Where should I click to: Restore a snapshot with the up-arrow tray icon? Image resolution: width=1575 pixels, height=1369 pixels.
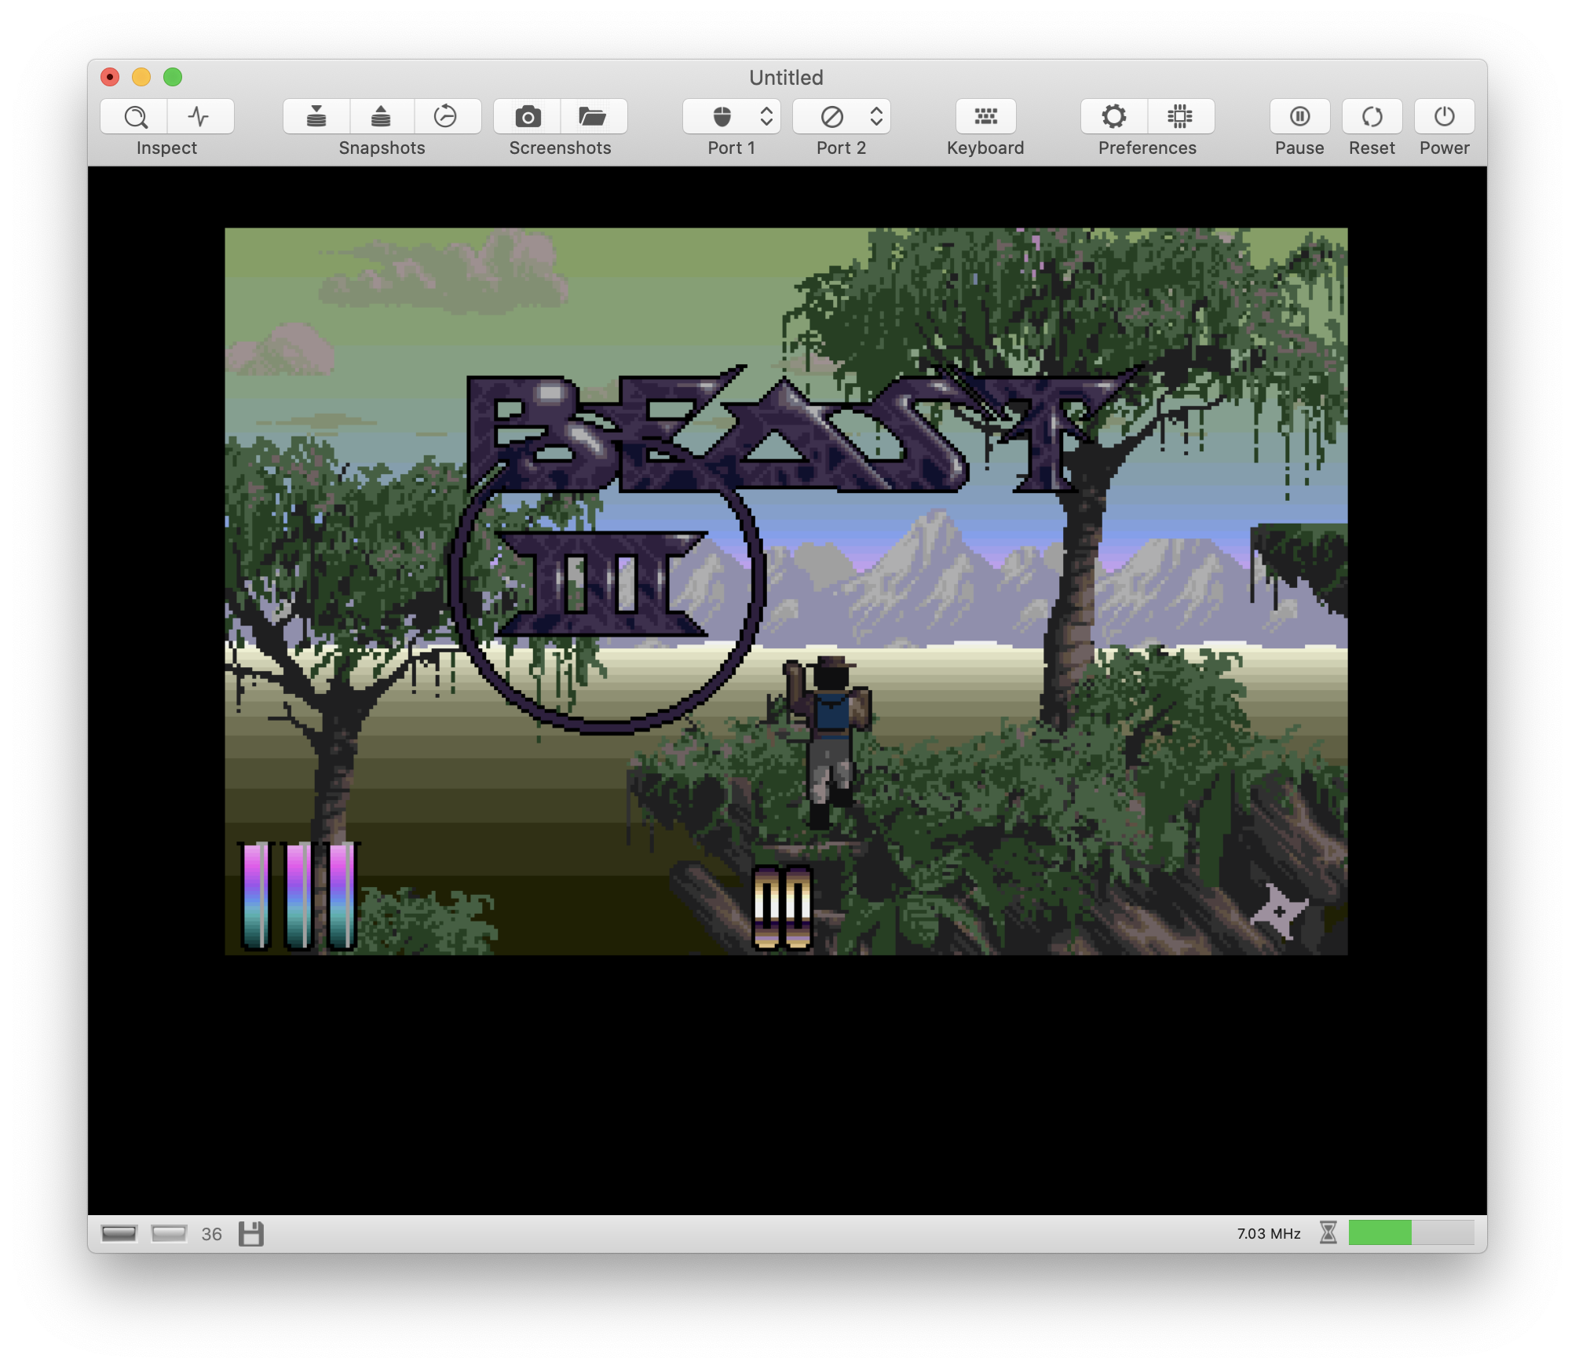coord(382,117)
